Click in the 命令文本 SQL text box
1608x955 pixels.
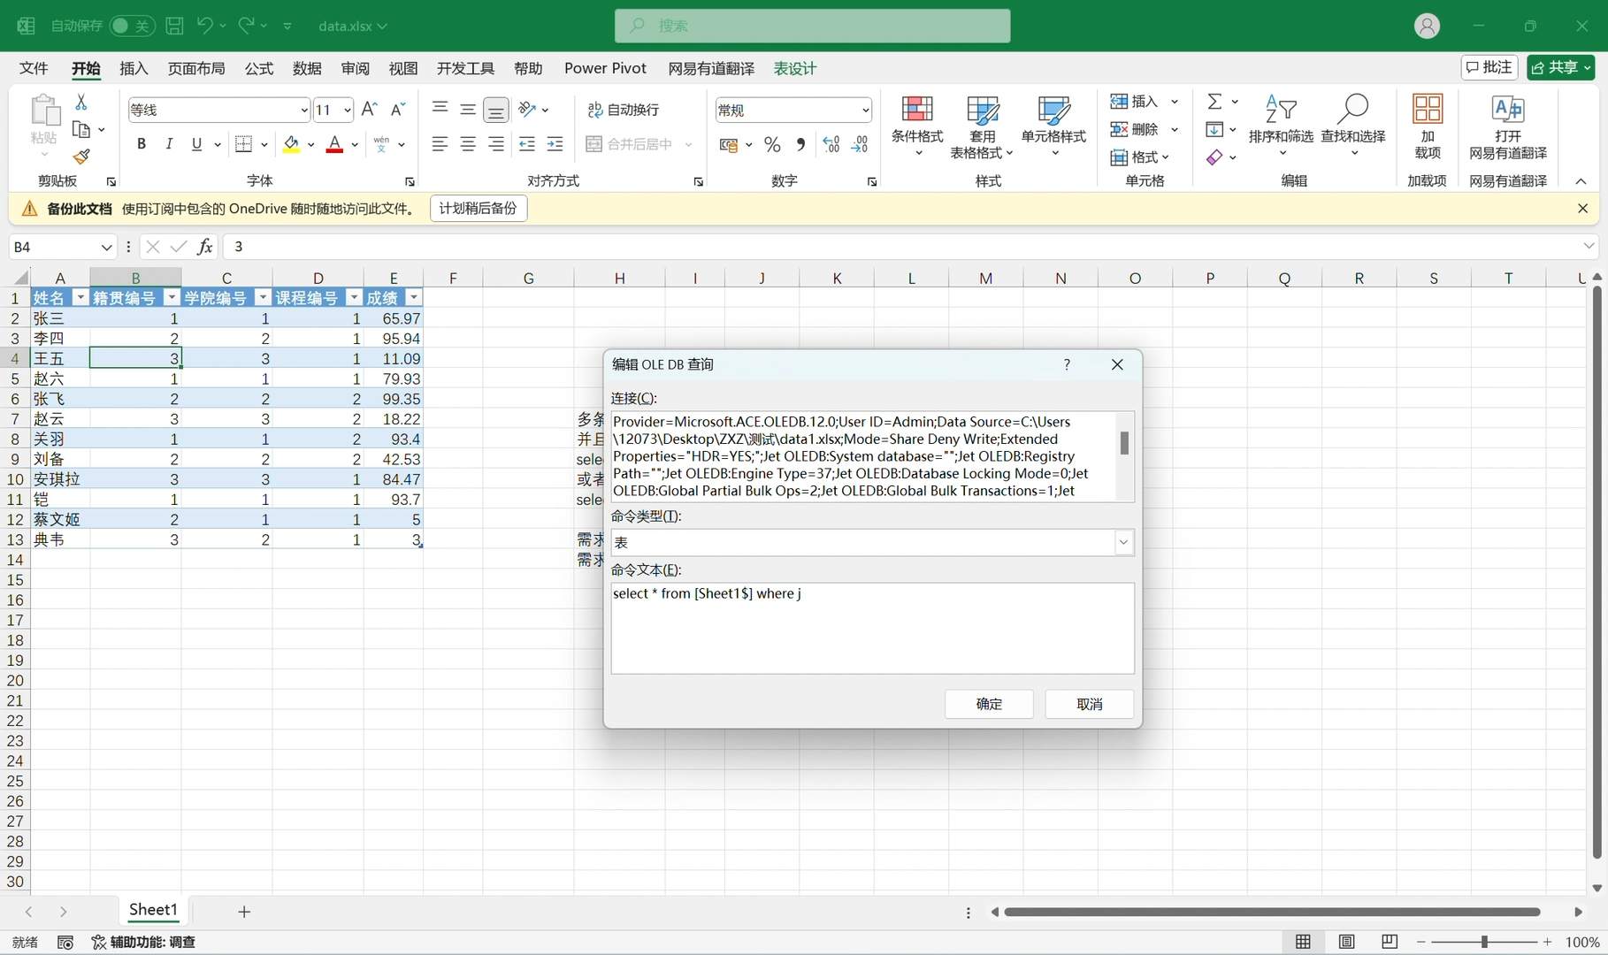(872, 628)
